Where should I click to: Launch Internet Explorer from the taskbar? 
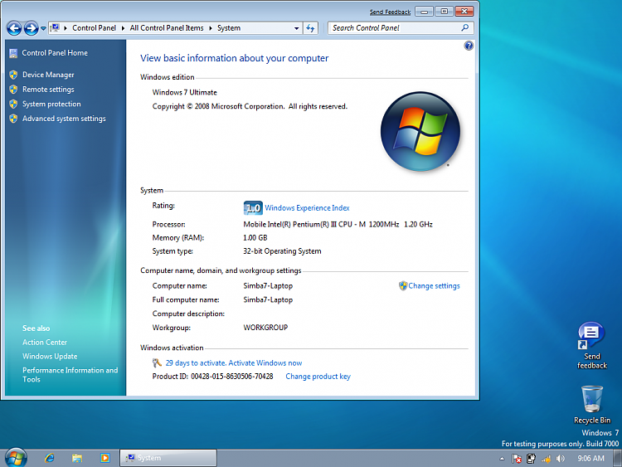[50, 458]
